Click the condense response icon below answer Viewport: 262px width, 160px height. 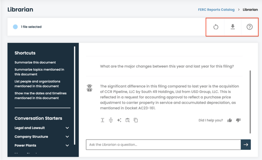[x=111, y=120]
